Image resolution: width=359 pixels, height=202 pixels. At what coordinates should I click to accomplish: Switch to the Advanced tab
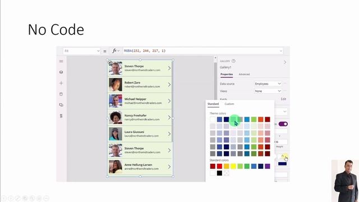pos(245,75)
